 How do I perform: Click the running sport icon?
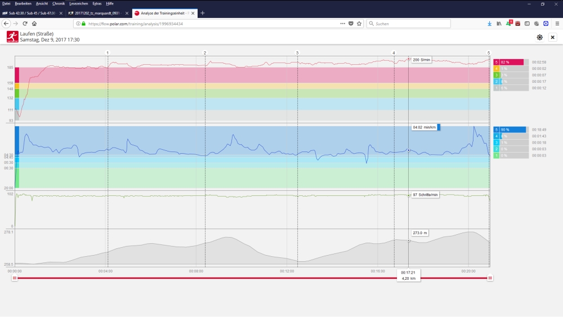pyautogui.click(x=12, y=37)
